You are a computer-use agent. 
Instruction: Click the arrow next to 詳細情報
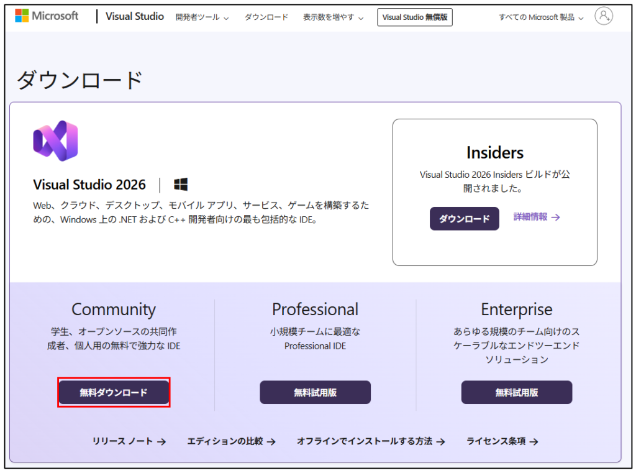coord(556,217)
